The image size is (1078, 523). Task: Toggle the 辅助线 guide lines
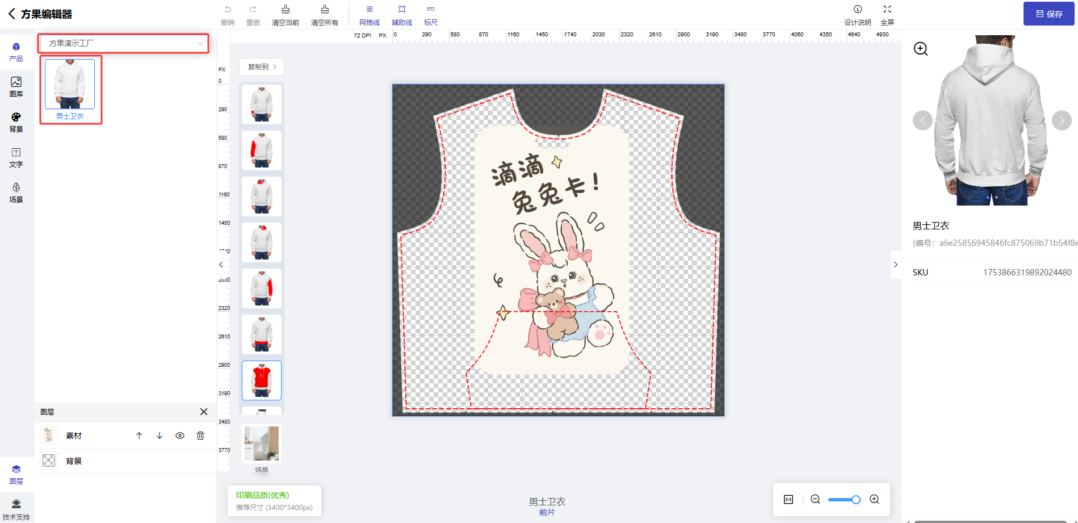(x=402, y=15)
